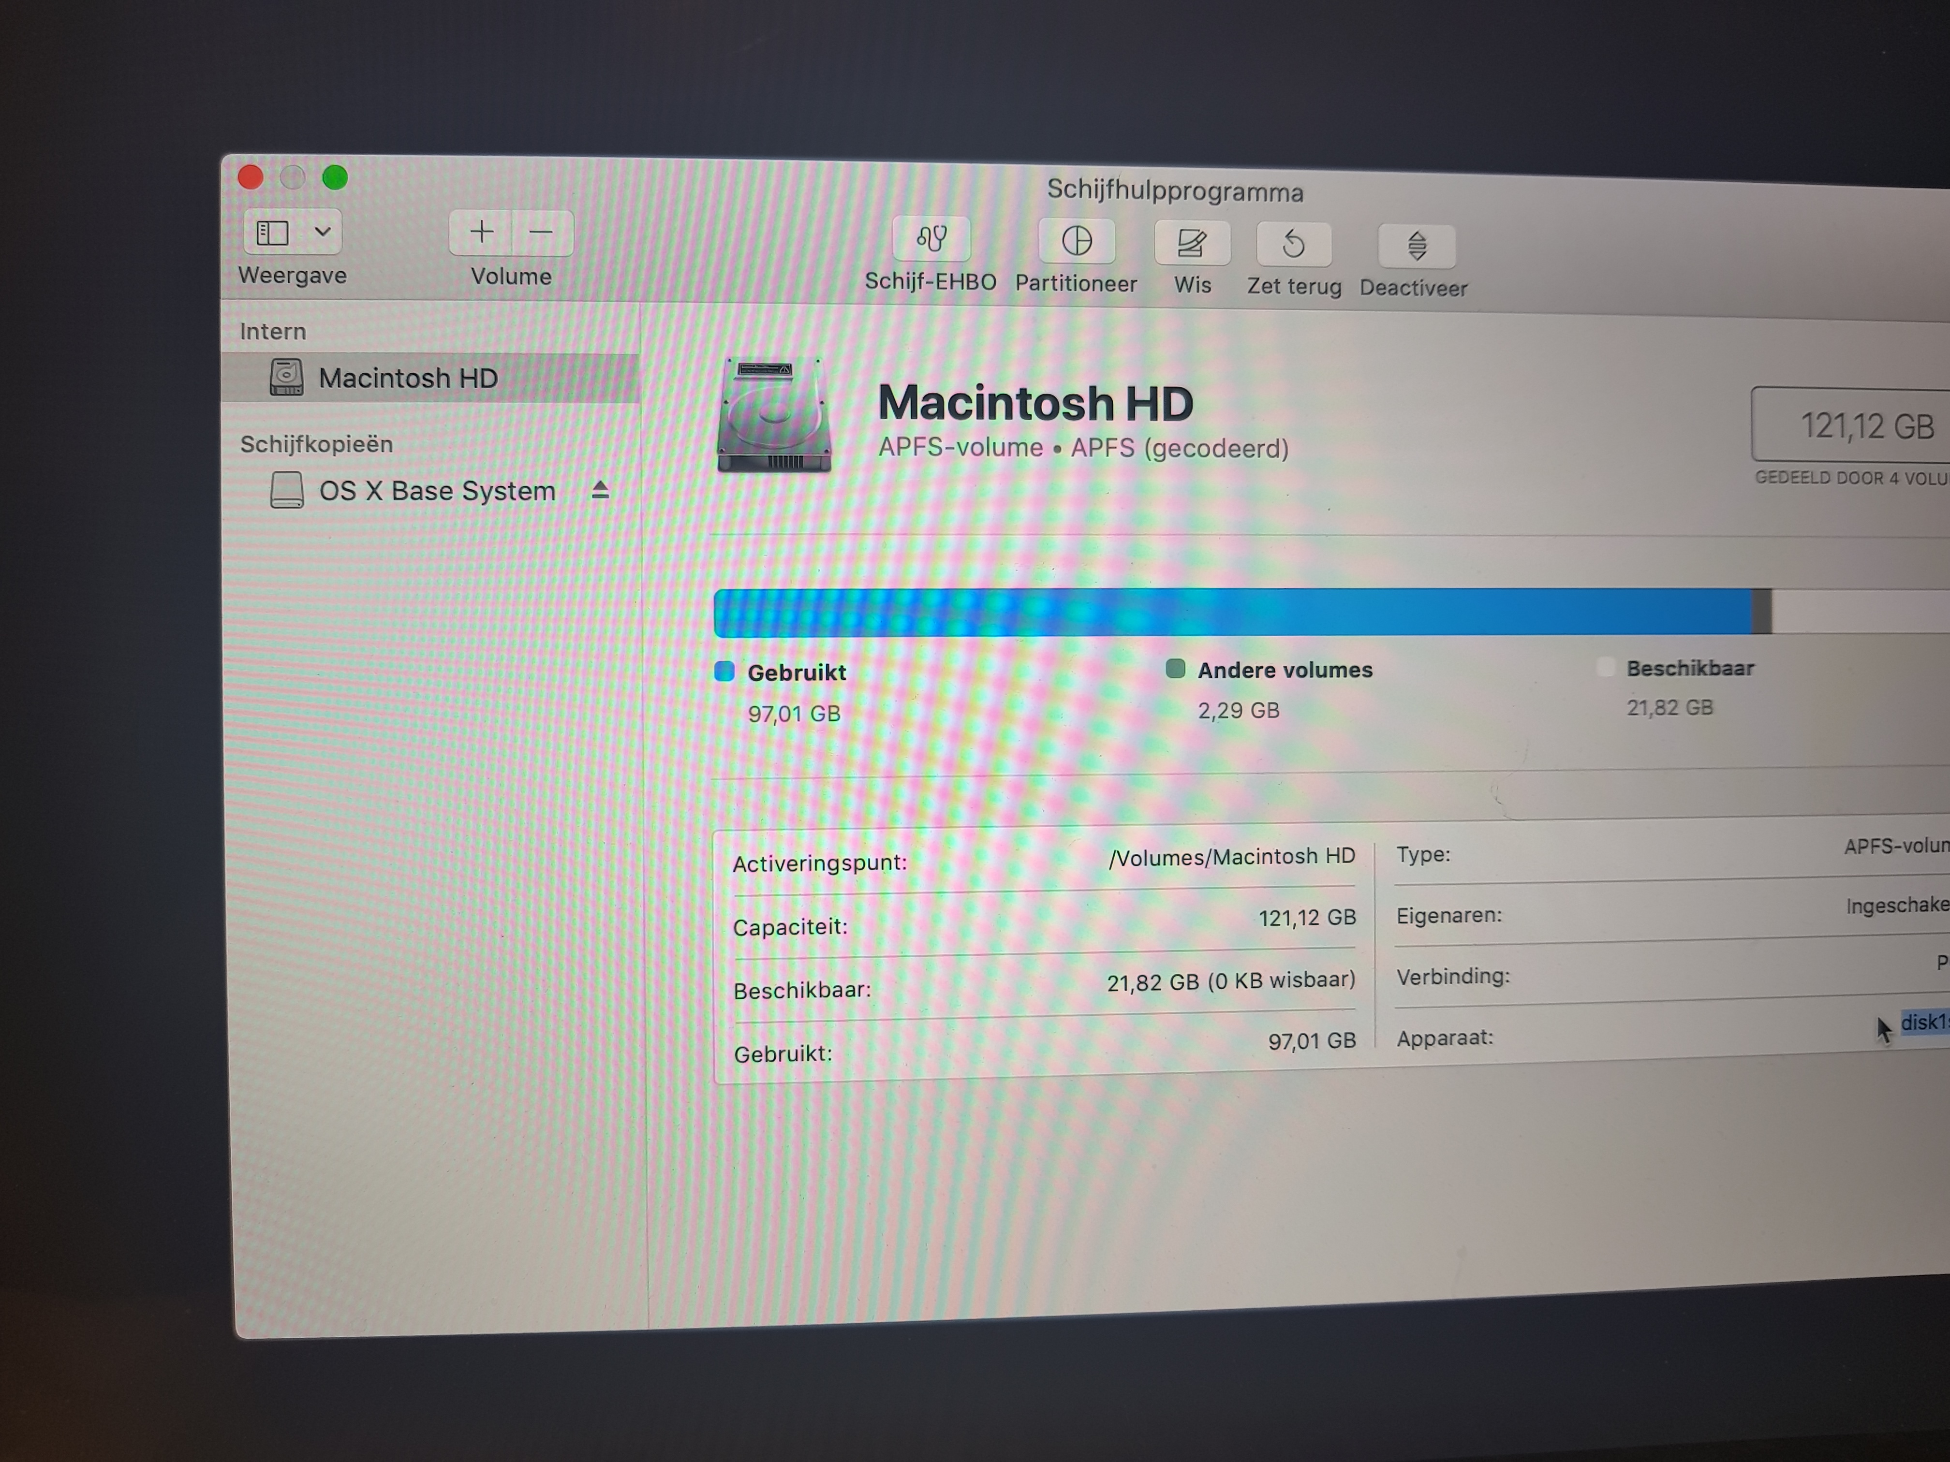Click the Verbinding label

coord(1453,977)
